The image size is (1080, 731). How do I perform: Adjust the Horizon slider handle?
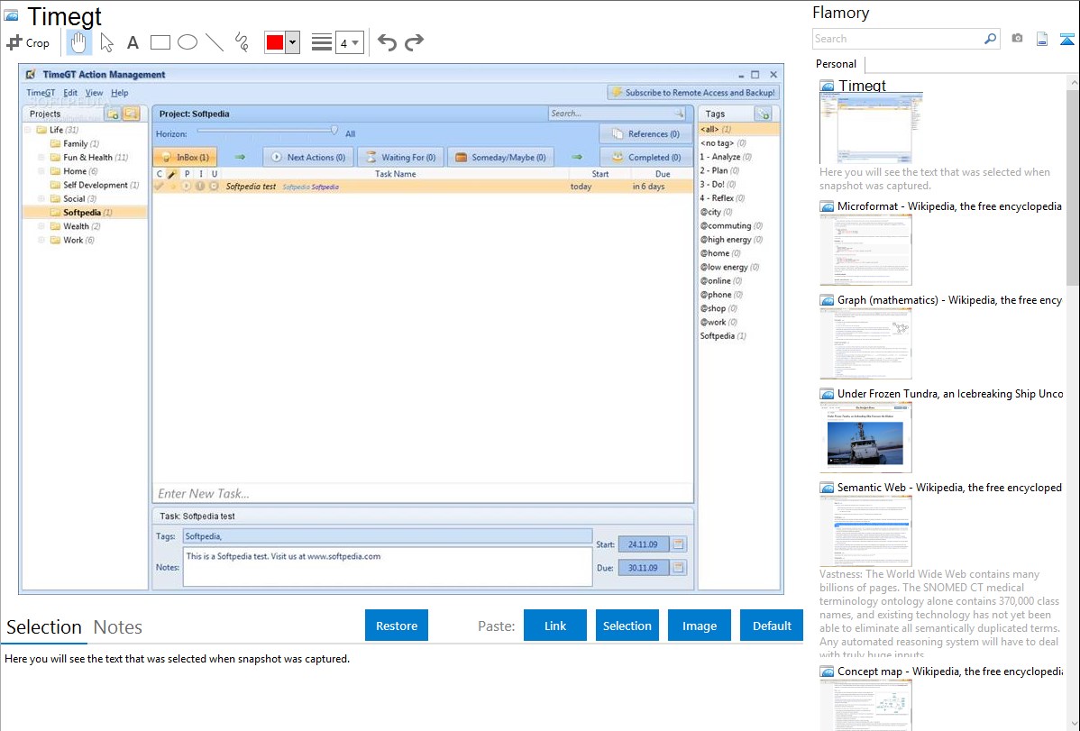334,130
